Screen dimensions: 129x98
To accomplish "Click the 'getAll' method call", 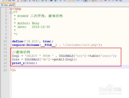I will pos(59,59).
